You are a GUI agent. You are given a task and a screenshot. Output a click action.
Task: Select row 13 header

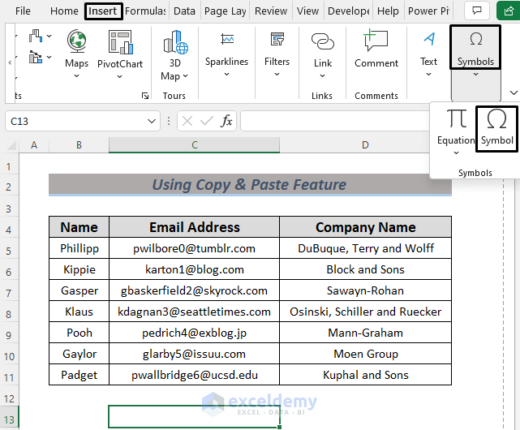click(9, 419)
